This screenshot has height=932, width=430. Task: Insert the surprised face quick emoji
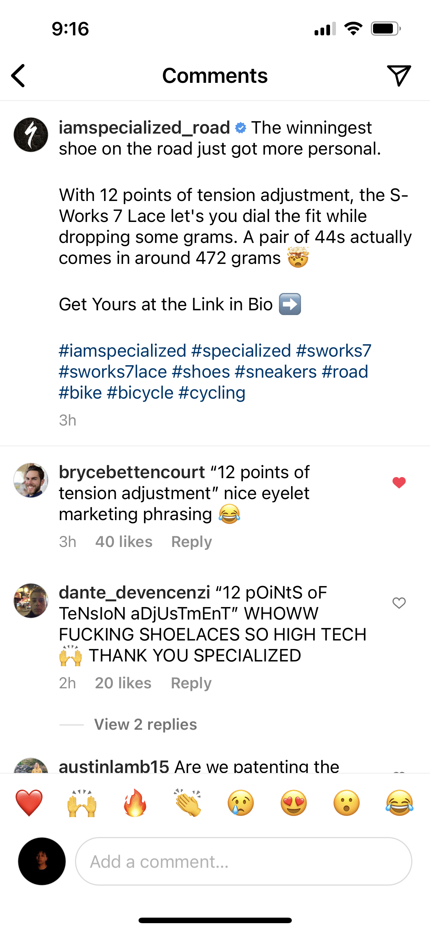[x=347, y=803]
